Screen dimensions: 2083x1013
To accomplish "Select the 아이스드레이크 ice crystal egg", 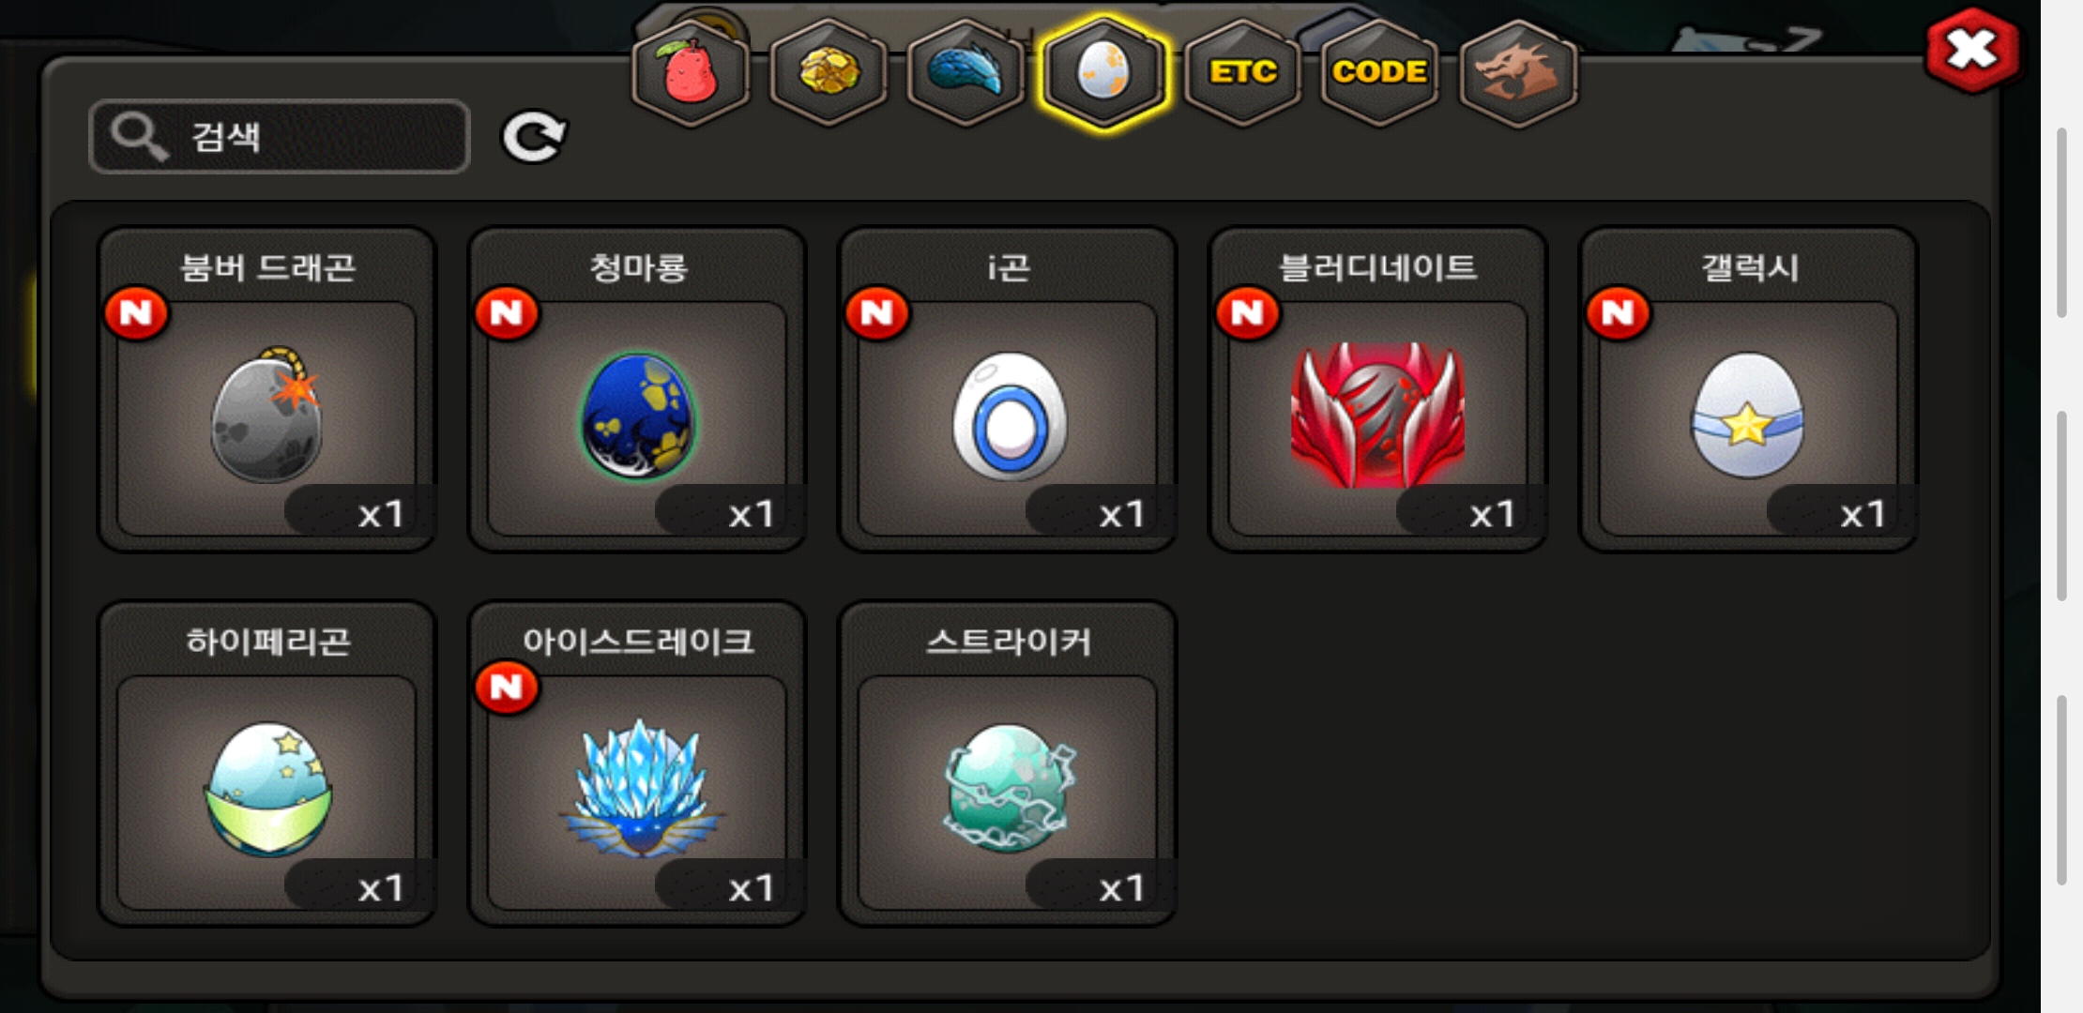I will click(637, 764).
